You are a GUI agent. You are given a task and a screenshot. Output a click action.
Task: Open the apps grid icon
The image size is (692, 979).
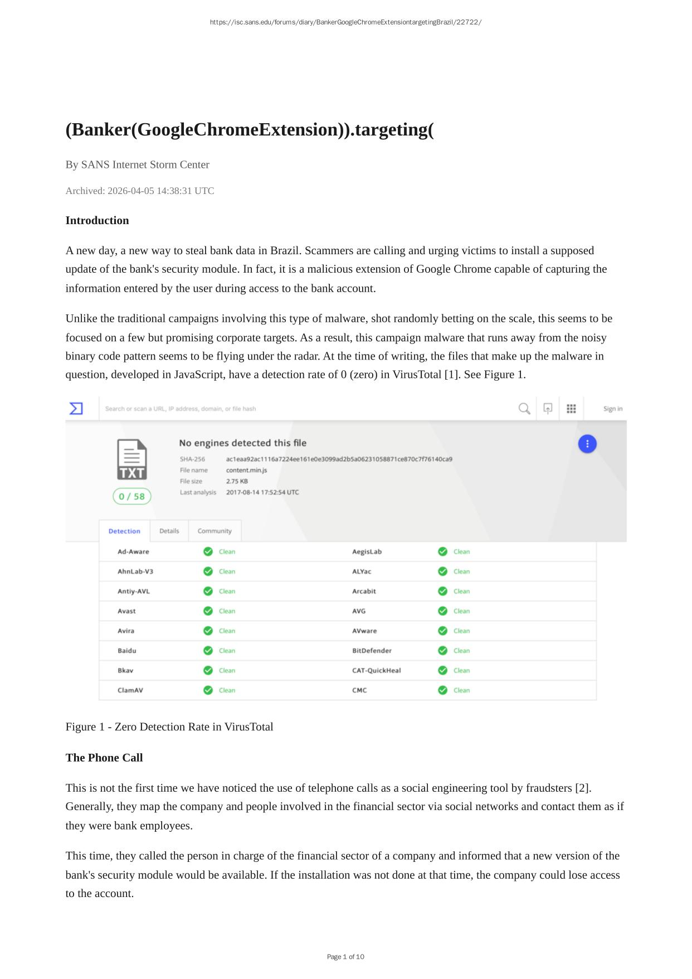571,409
